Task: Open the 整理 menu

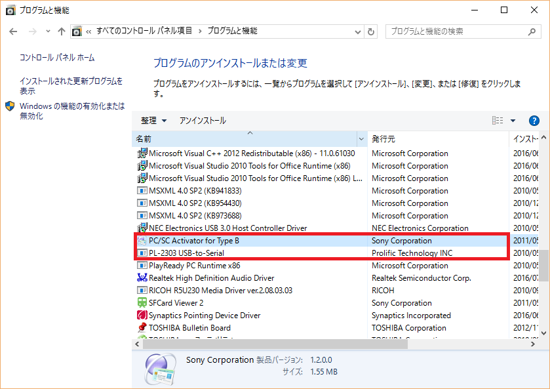Action: tap(153, 121)
